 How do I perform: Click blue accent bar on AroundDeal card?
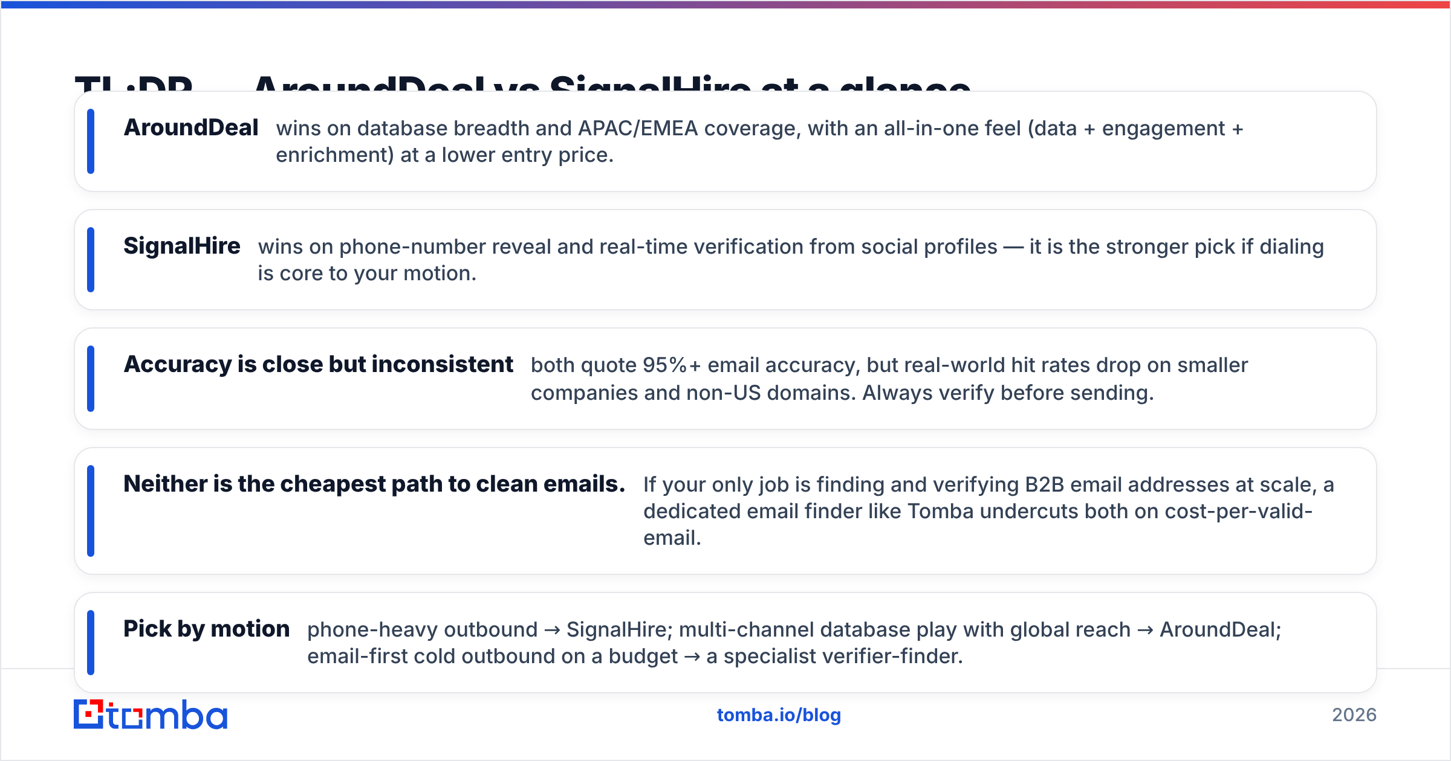click(x=91, y=141)
